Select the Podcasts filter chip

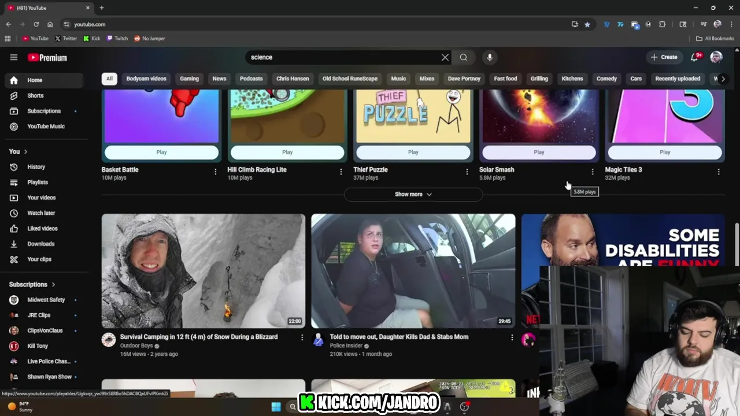coord(251,79)
